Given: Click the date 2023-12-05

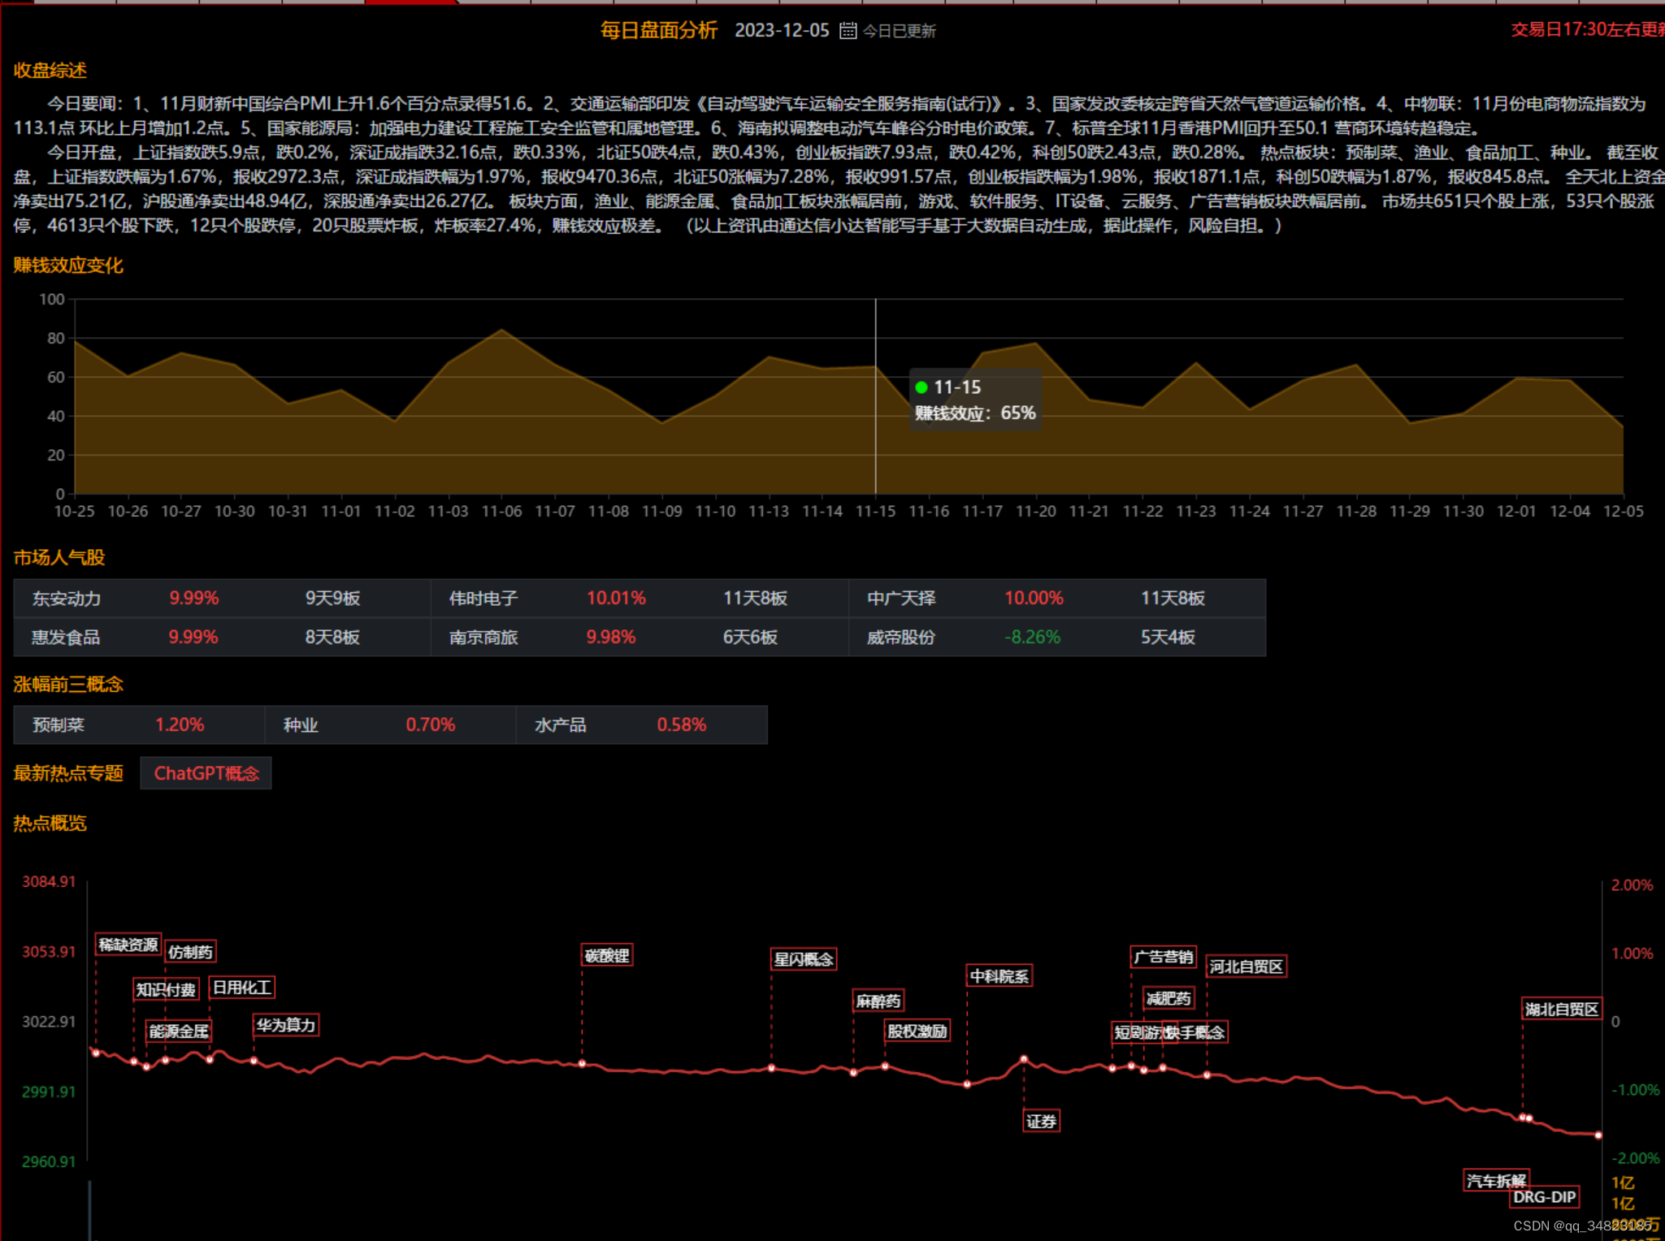Looking at the screenshot, I should 782,31.
